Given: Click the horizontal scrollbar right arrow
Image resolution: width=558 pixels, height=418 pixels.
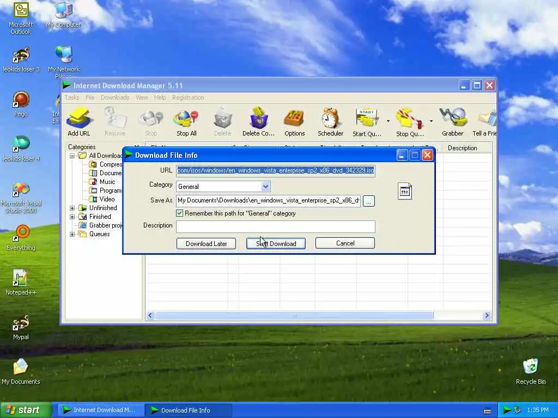Looking at the screenshot, I should [487, 316].
